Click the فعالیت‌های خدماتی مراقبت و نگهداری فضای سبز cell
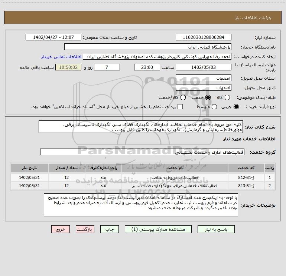The width and height of the screenshot is (286, 276). (x=175, y=186)
